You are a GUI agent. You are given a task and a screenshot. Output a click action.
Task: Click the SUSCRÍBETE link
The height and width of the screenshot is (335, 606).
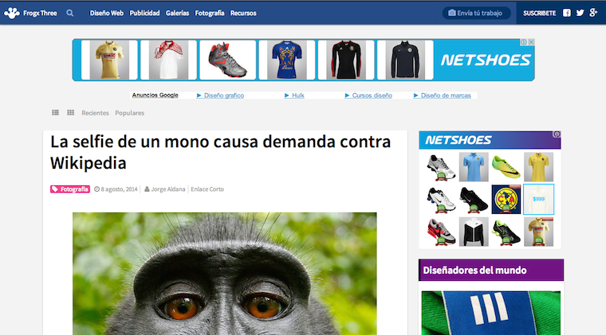539,14
